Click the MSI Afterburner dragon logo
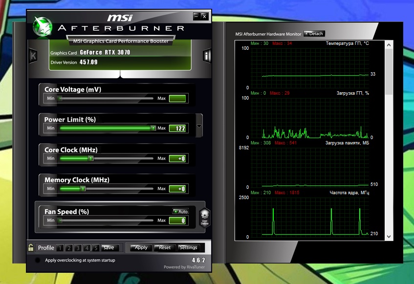The height and width of the screenshot is (284, 414). click(x=42, y=27)
